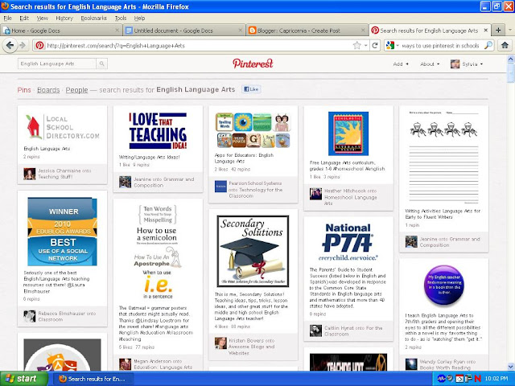Select the People results filter
This screenshot has width=515, height=386.
(x=76, y=90)
